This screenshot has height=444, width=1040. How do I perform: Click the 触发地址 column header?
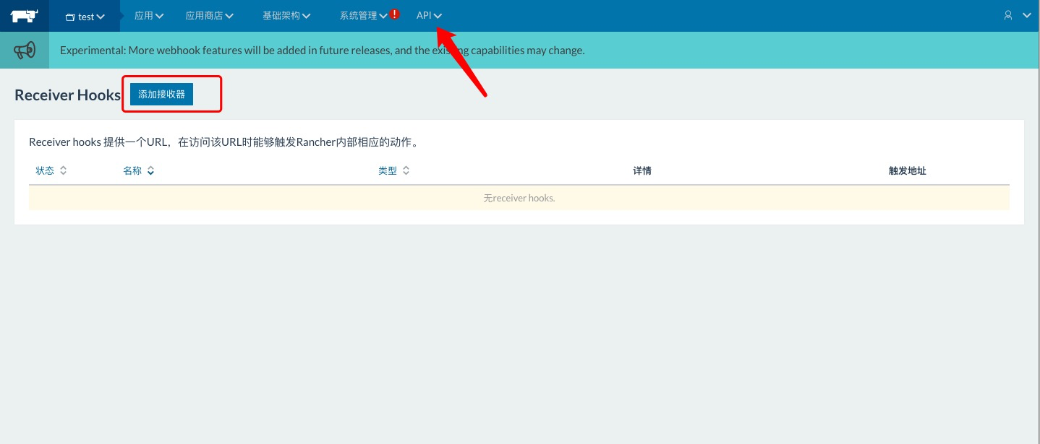908,170
